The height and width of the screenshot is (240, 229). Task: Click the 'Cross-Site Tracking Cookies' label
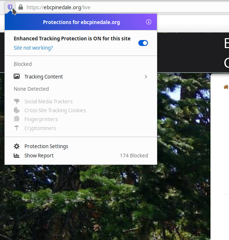[55, 110]
